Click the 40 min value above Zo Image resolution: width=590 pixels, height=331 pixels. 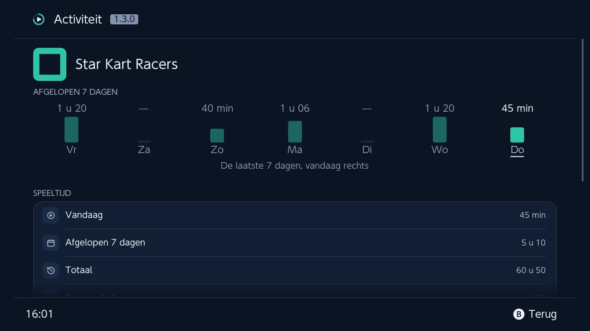tap(217, 108)
